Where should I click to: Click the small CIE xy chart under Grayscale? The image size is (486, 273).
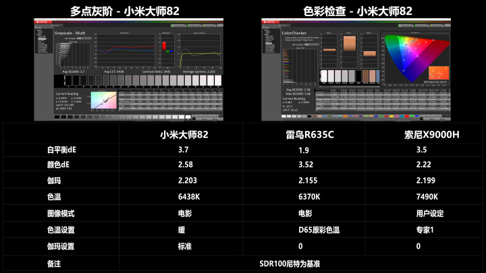[x=104, y=100]
